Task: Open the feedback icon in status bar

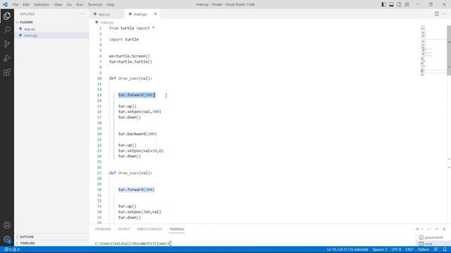Action: point(435,249)
